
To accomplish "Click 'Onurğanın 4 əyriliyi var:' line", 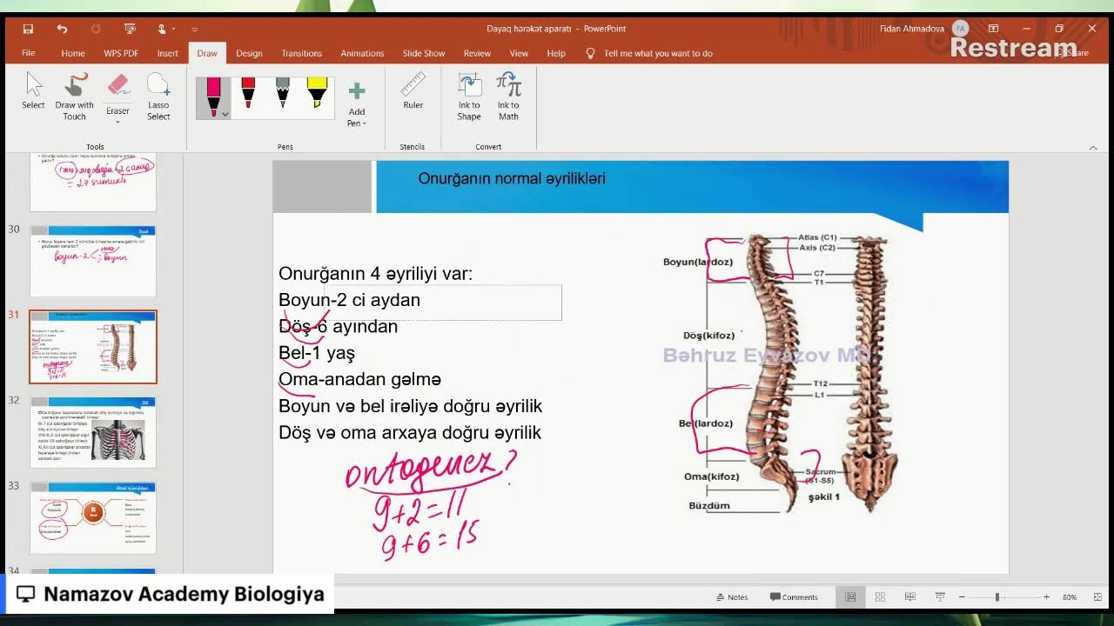I will 375,274.
